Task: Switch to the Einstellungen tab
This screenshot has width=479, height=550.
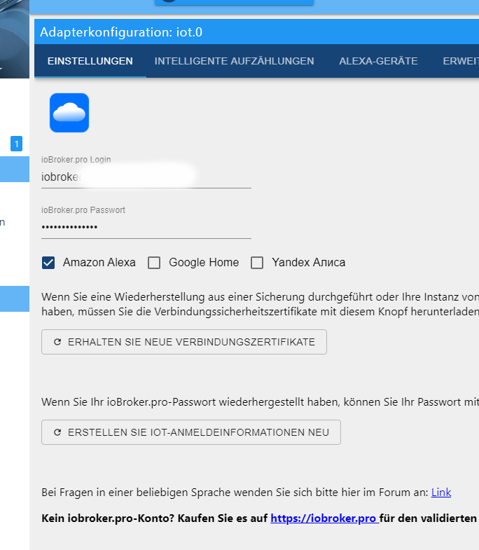Action: [90, 61]
